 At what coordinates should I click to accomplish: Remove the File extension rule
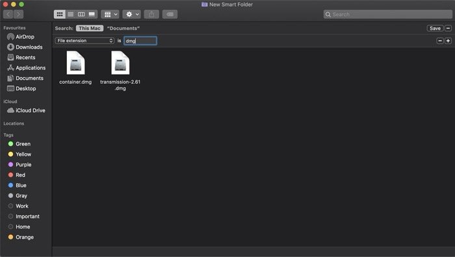440,41
